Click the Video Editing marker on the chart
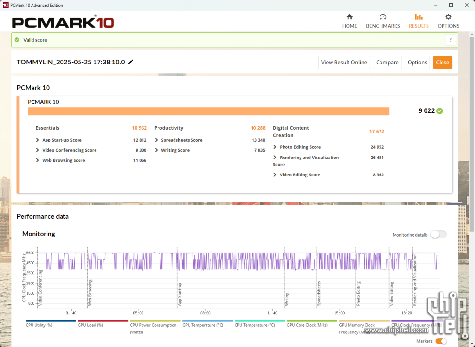 [392, 294]
